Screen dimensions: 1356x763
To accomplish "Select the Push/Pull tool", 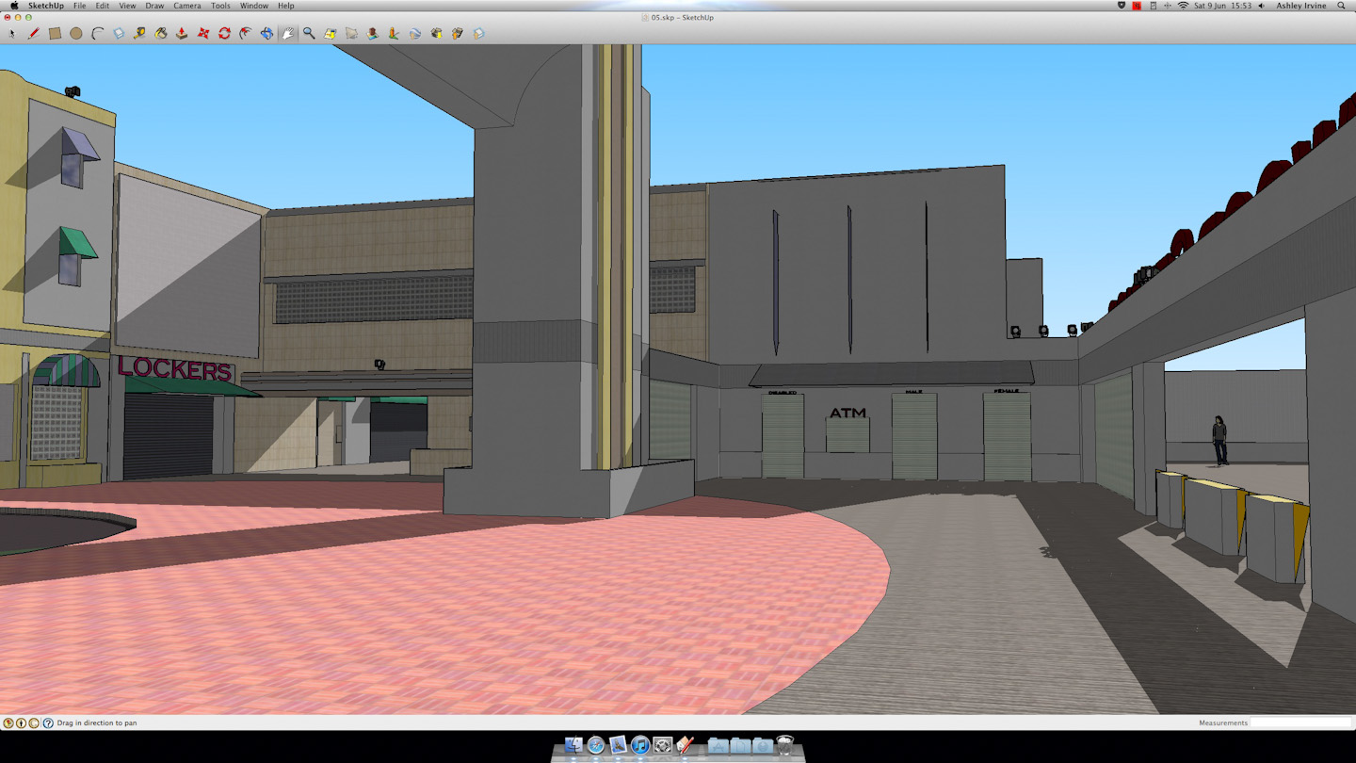I will tap(182, 34).
